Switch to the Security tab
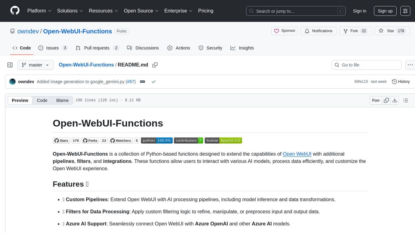This screenshot has height=233, width=415. 211,48
